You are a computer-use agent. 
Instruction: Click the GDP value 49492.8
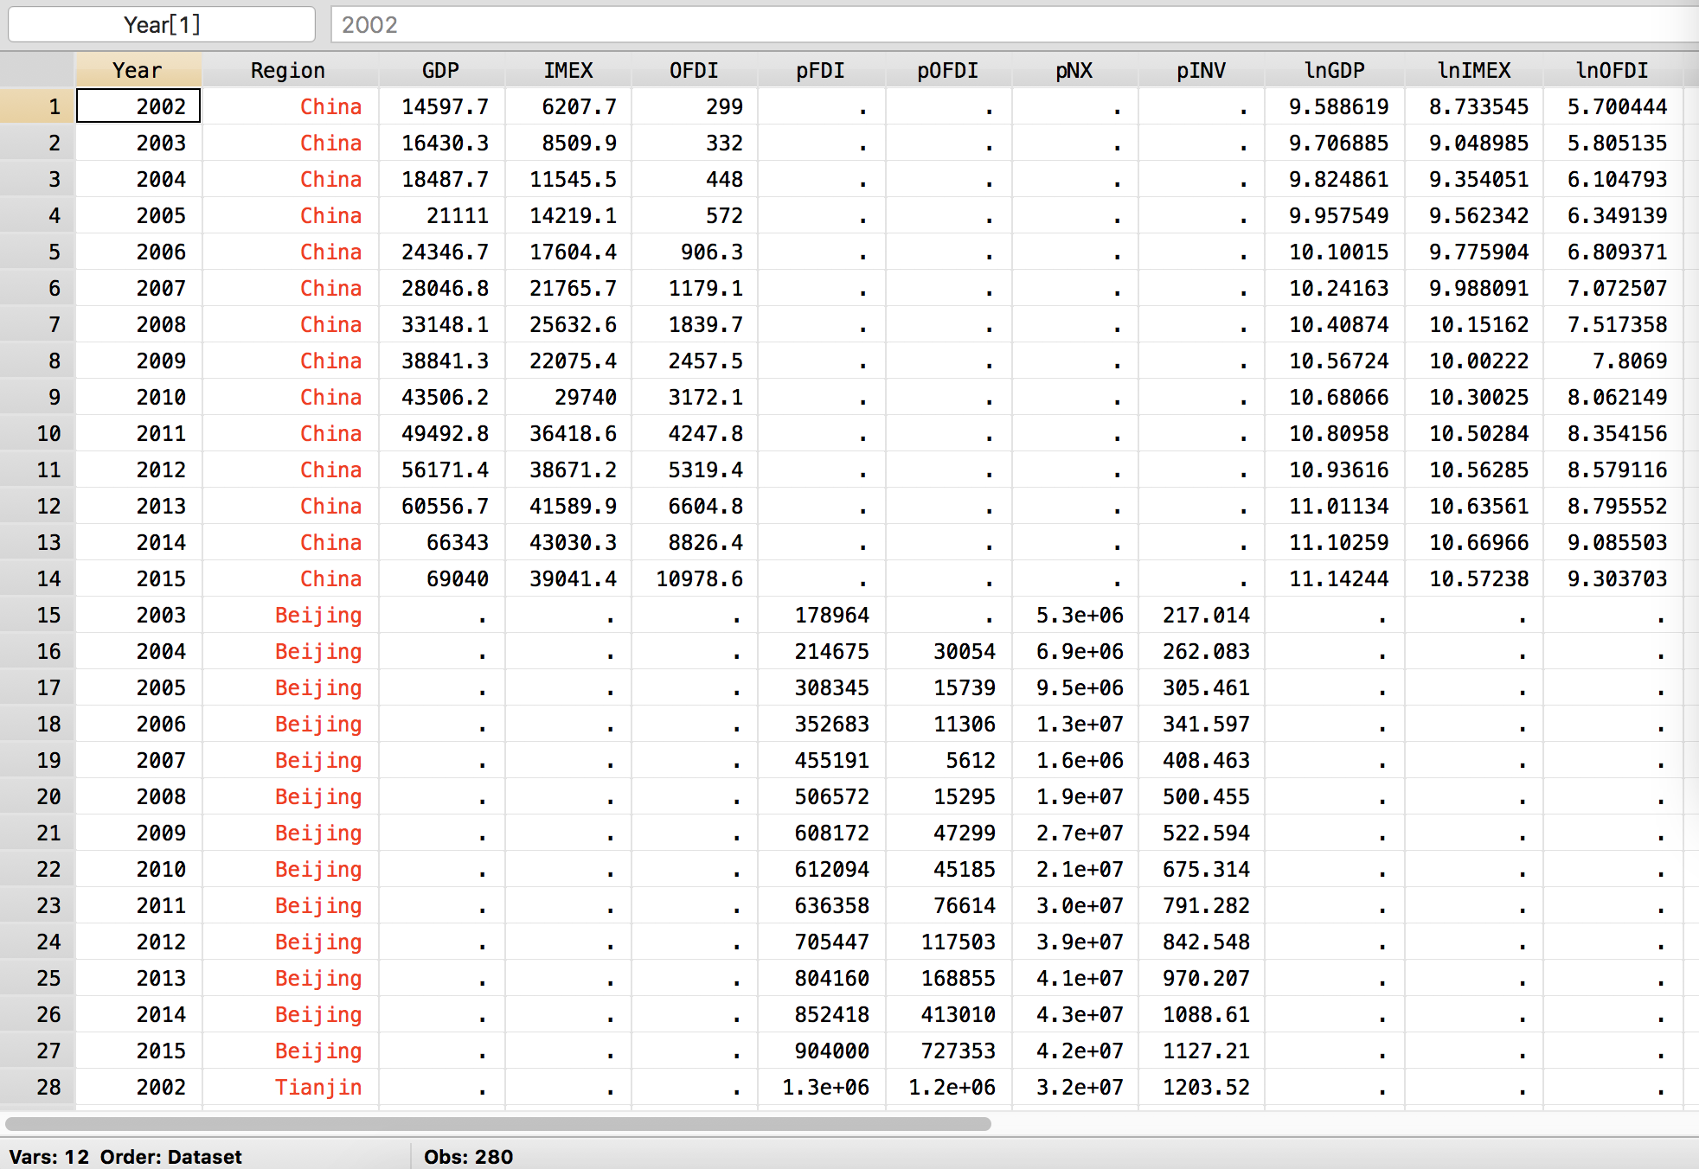pyautogui.click(x=445, y=433)
